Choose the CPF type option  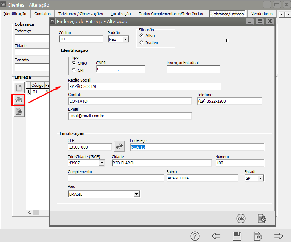click(x=74, y=70)
